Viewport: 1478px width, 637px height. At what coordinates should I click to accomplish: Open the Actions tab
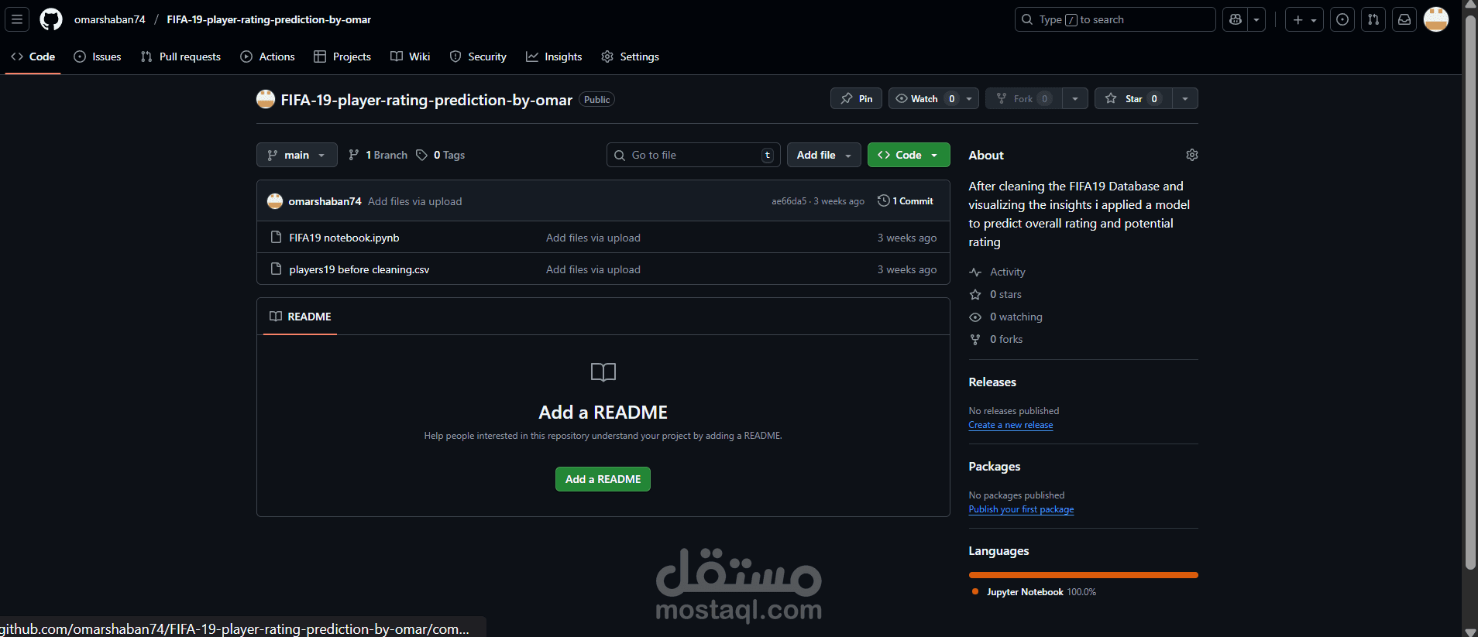267,57
